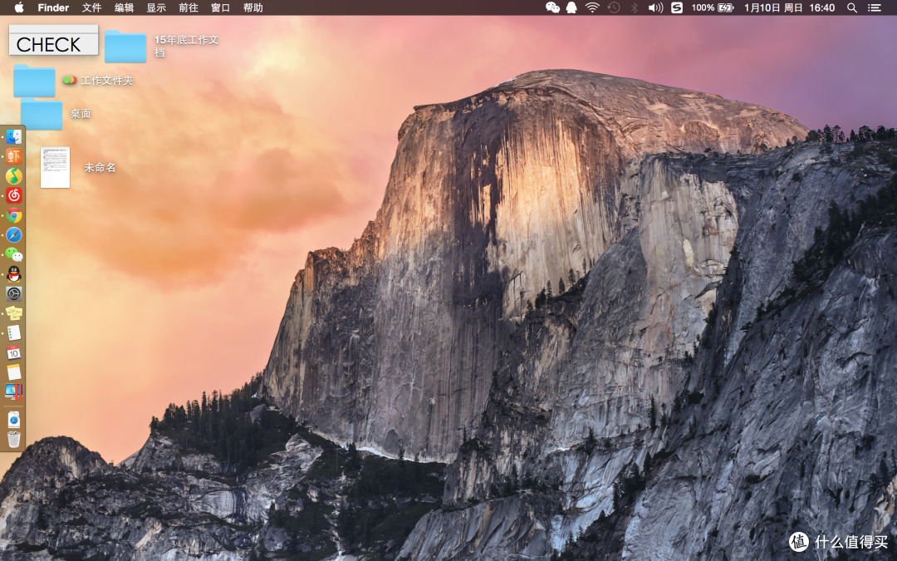Open the 编辑 menu
Viewport: 897px width, 561px height.
coord(124,7)
